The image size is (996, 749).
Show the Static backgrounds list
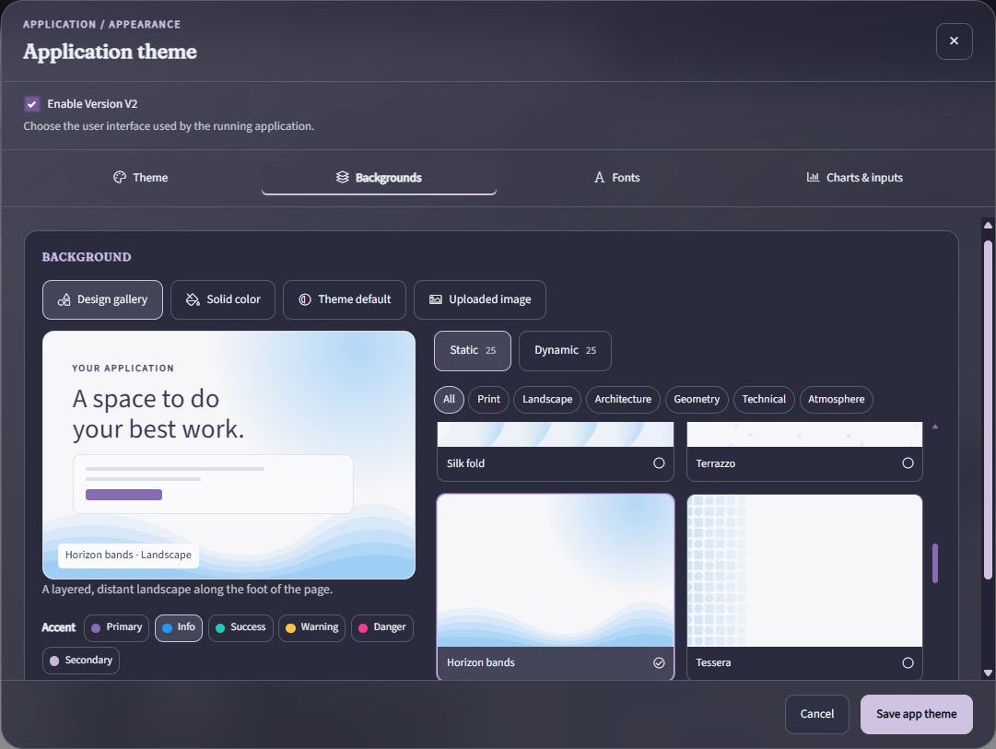pyautogui.click(x=473, y=351)
